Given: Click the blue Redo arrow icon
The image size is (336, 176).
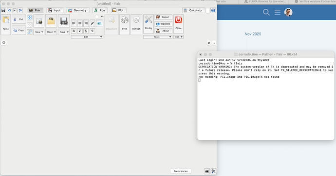Looking at the screenshot, I should (x=20, y=10).
